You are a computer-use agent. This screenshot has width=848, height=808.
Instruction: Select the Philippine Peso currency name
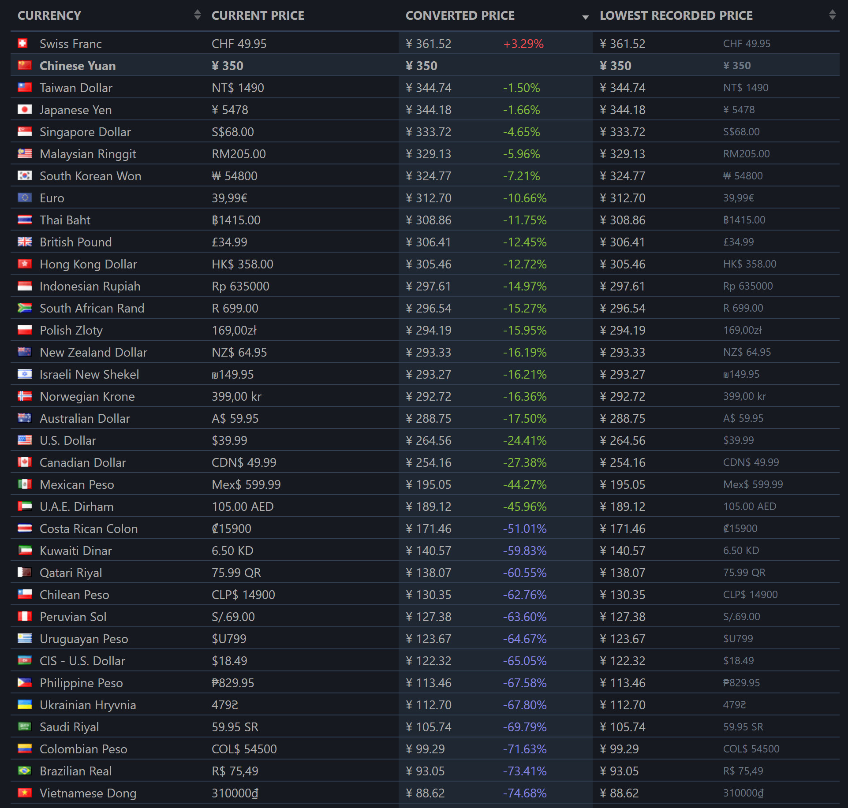(81, 683)
